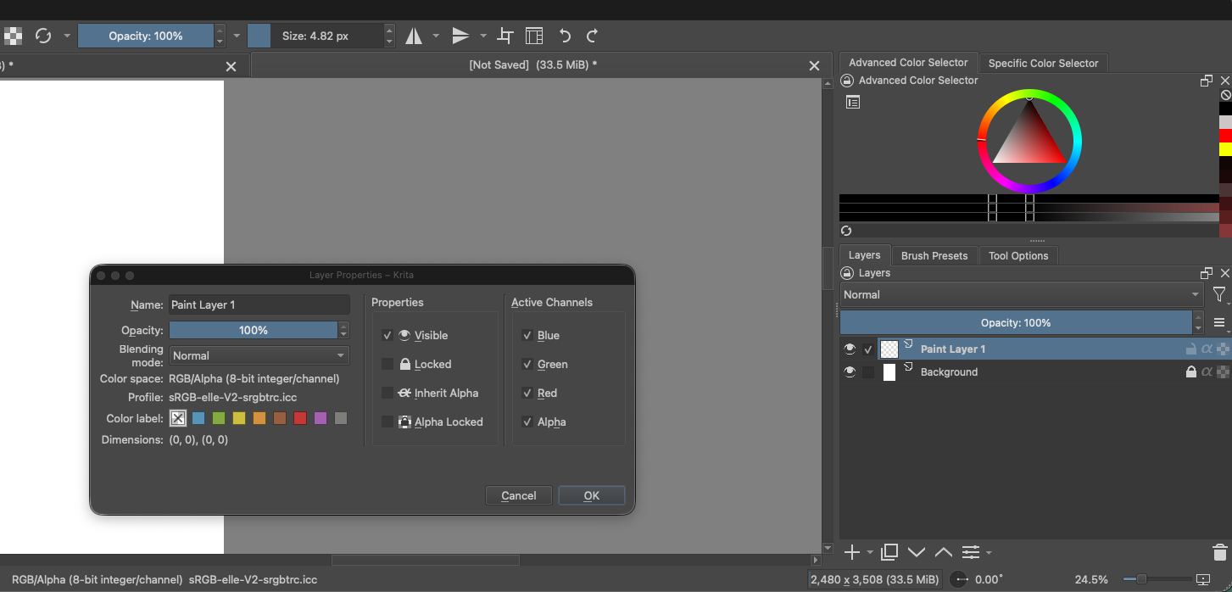Cancel the Layer Properties dialog
This screenshot has height=592, width=1232.
point(519,495)
